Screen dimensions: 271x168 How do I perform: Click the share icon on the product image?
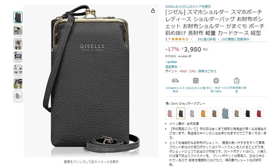[153, 11]
